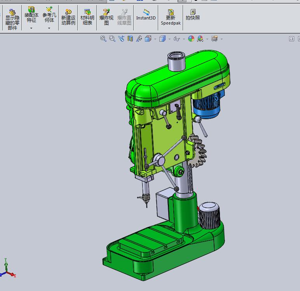Open View Orientation cube icon
The height and width of the screenshot is (291, 300).
148,39
